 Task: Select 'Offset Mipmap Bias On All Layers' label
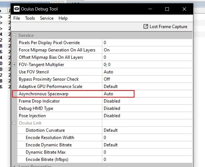click(x=51, y=57)
